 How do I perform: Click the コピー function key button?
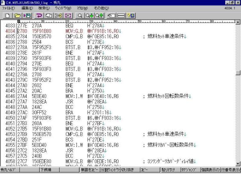pos(150,170)
